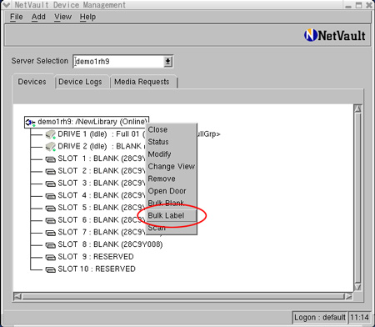Click the SLOT 9 slot icon
Screen dimensions: 375x327
tap(51, 258)
